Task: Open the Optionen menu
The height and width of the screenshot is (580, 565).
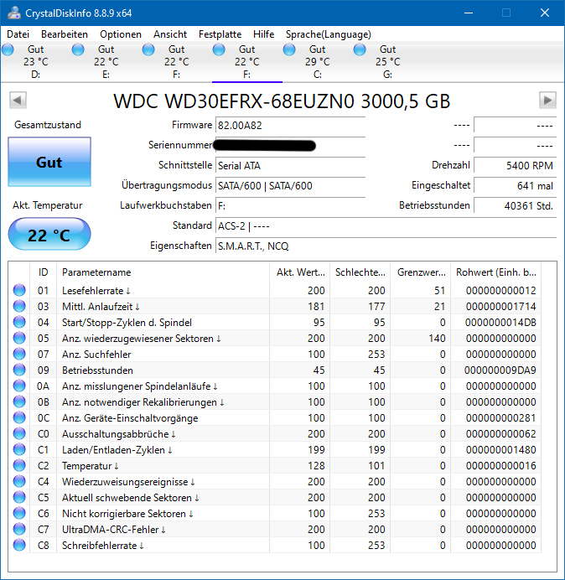Action: click(121, 34)
